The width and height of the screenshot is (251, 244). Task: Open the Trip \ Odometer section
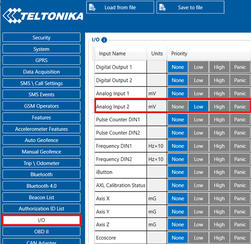click(41, 163)
